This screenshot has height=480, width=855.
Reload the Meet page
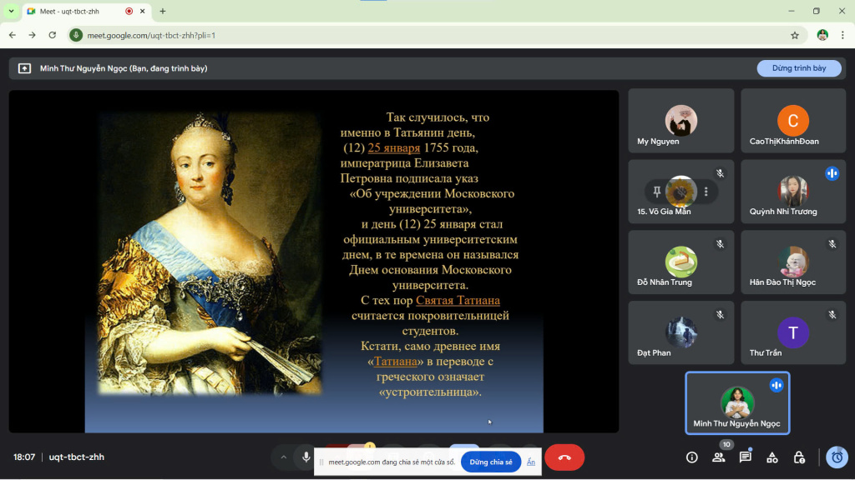(53, 35)
